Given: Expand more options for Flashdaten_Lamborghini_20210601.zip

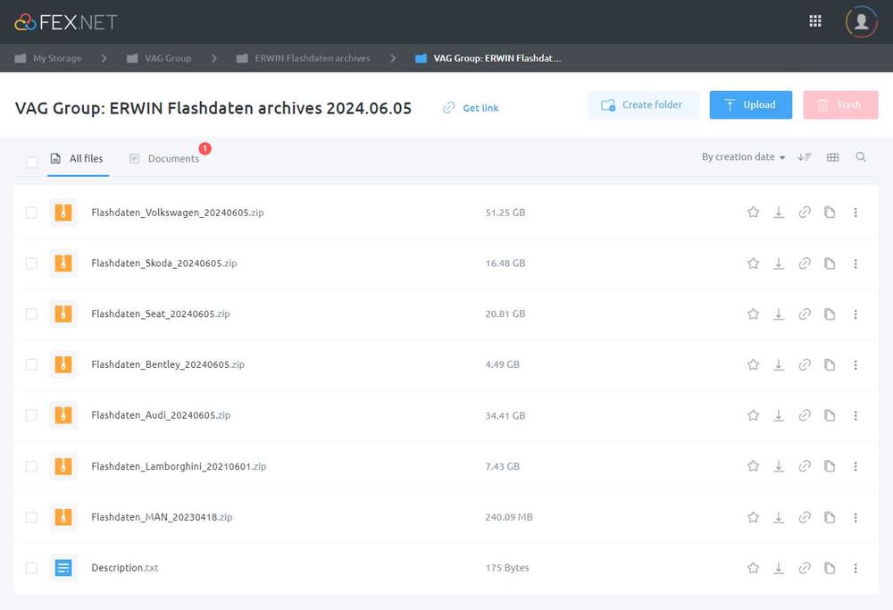Looking at the screenshot, I should [855, 466].
